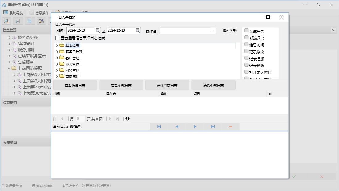
Task: Click the refresh icon in the pager bar
Action: [x=127, y=119]
